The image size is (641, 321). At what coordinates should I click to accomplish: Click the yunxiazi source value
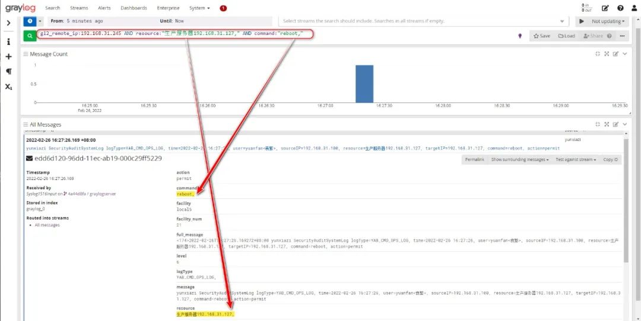pyautogui.click(x=573, y=140)
